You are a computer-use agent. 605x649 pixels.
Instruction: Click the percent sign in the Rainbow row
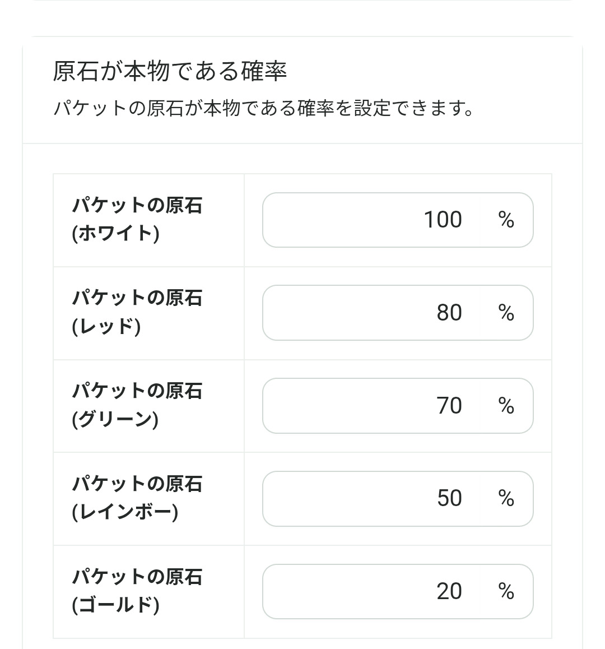506,499
